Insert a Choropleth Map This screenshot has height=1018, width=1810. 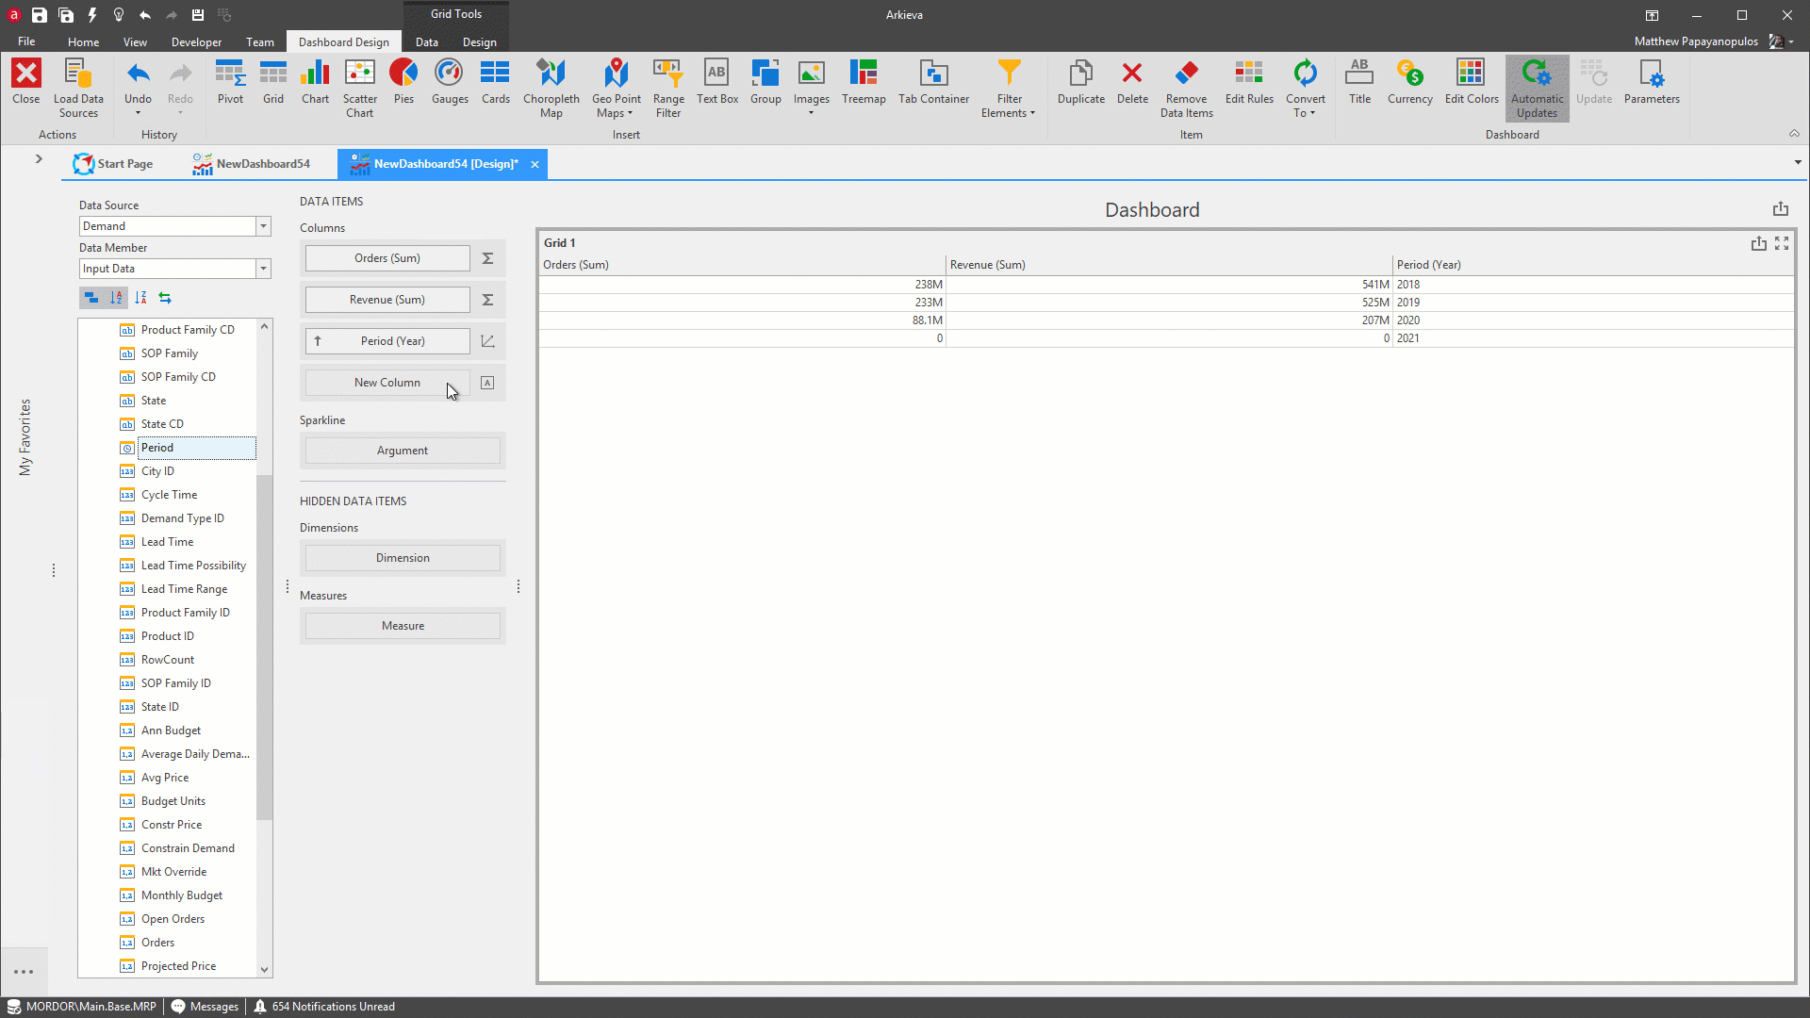coord(551,89)
